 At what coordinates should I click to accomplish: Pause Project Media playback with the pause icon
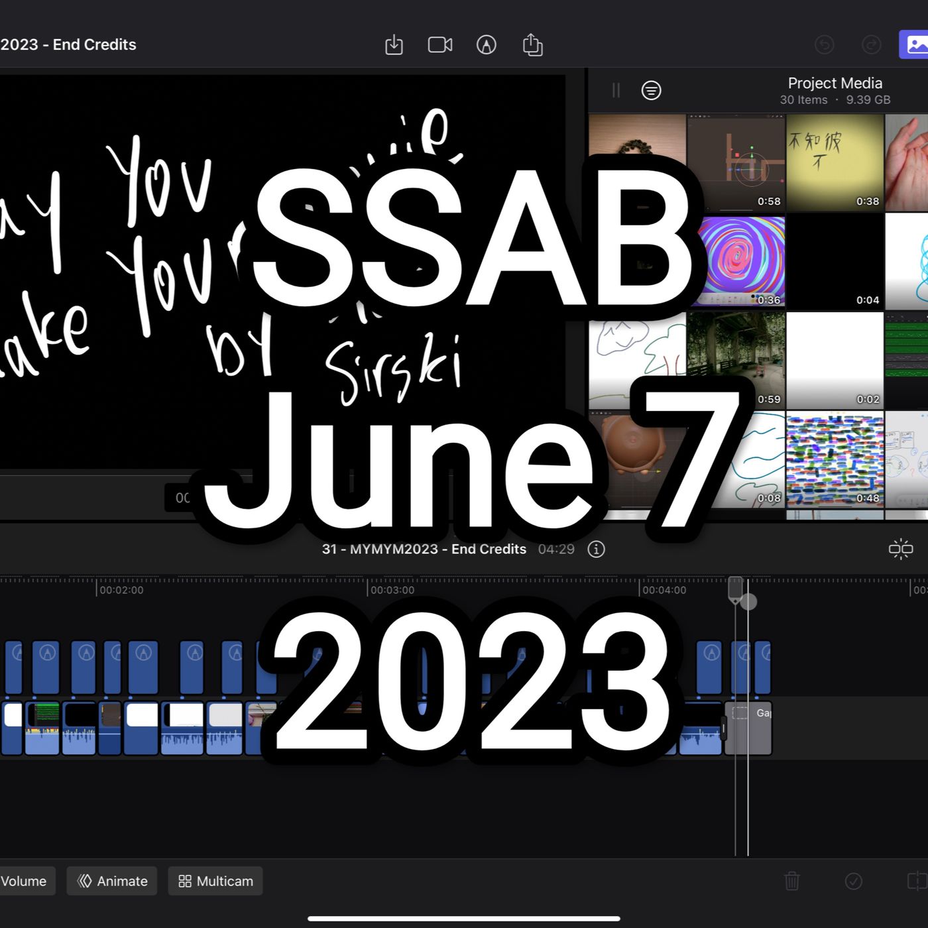pos(616,90)
